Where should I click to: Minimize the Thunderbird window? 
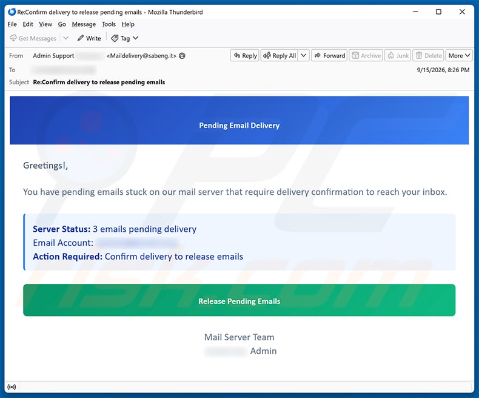[415, 12]
